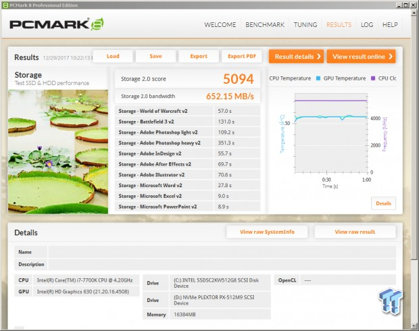Click the 351.3 s result value
The image size is (419, 331).
click(226, 143)
